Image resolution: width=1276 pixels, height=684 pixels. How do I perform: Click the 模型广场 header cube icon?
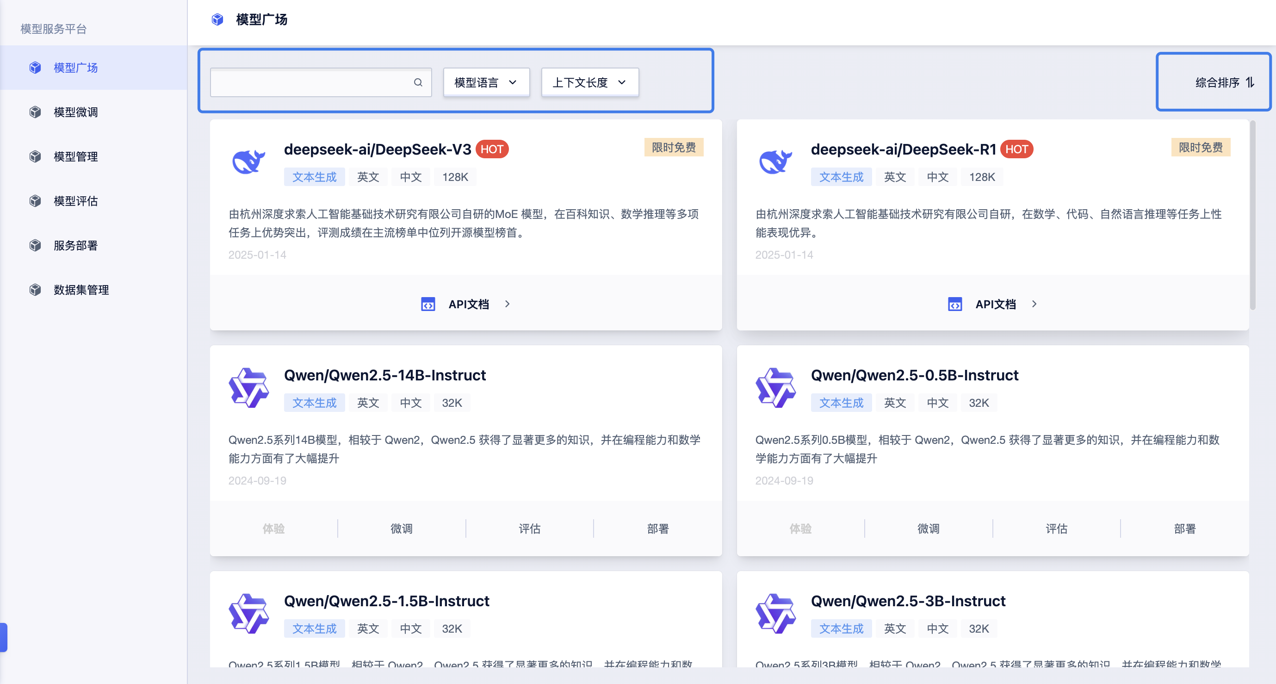coord(217,19)
